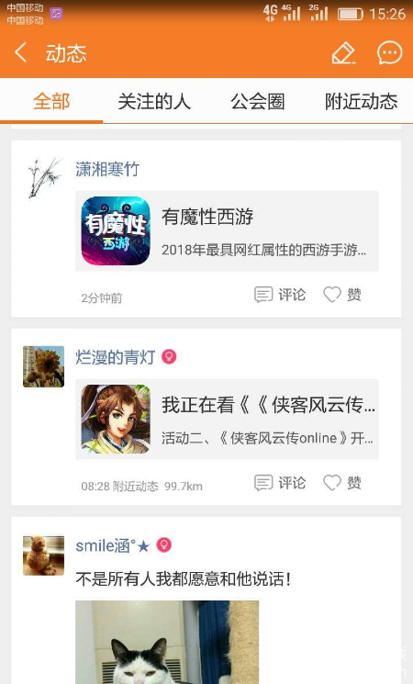This screenshot has width=413, height=684.
Task: Switch to the 关注的人 tab
Action: (x=154, y=102)
